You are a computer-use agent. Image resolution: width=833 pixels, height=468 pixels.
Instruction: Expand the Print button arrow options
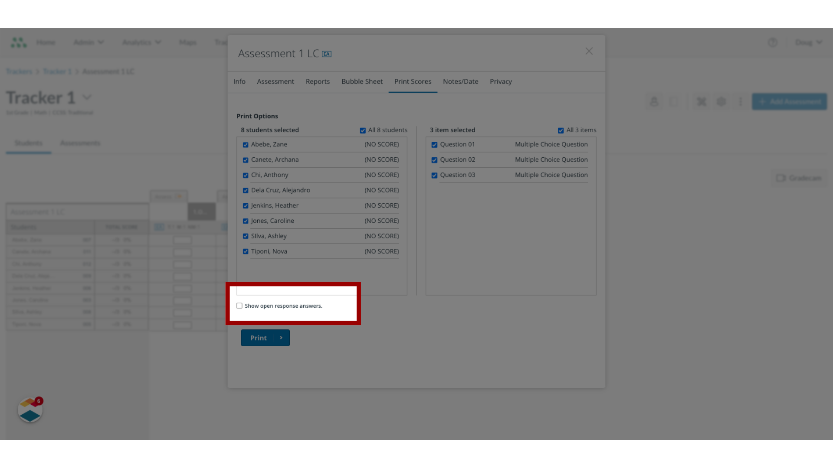282,338
